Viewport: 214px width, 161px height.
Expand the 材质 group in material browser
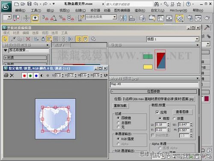coord(25,58)
